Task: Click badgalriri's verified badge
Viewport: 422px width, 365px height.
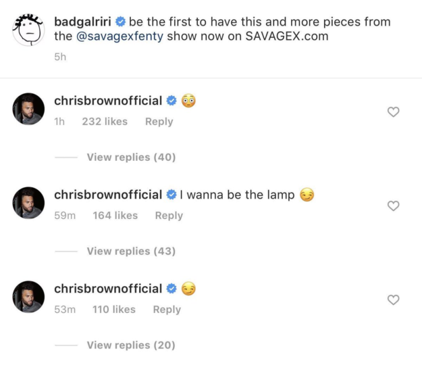Action: point(121,22)
